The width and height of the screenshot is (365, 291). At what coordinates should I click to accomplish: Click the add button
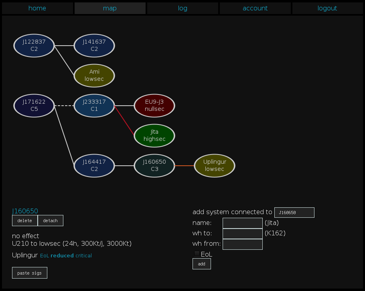click(202, 264)
